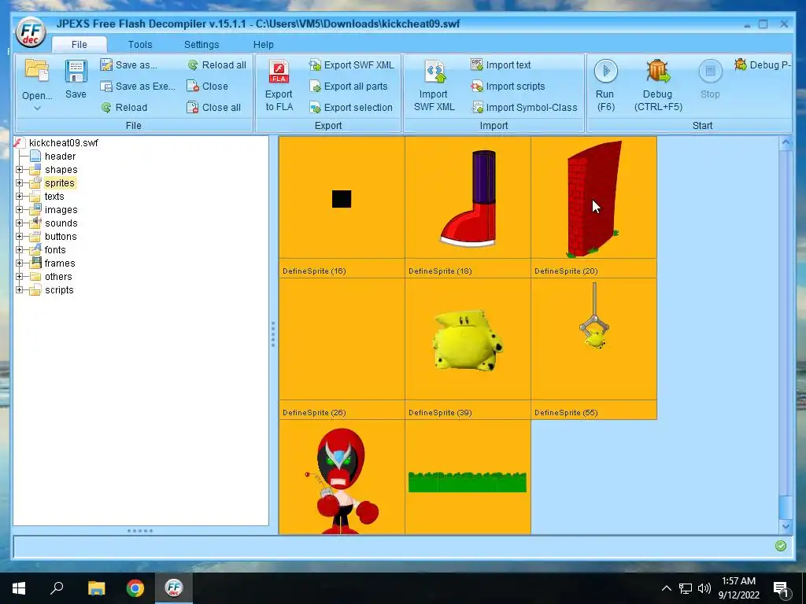The image size is (806, 604).
Task: Click the Import text icon
Action: click(x=476, y=64)
